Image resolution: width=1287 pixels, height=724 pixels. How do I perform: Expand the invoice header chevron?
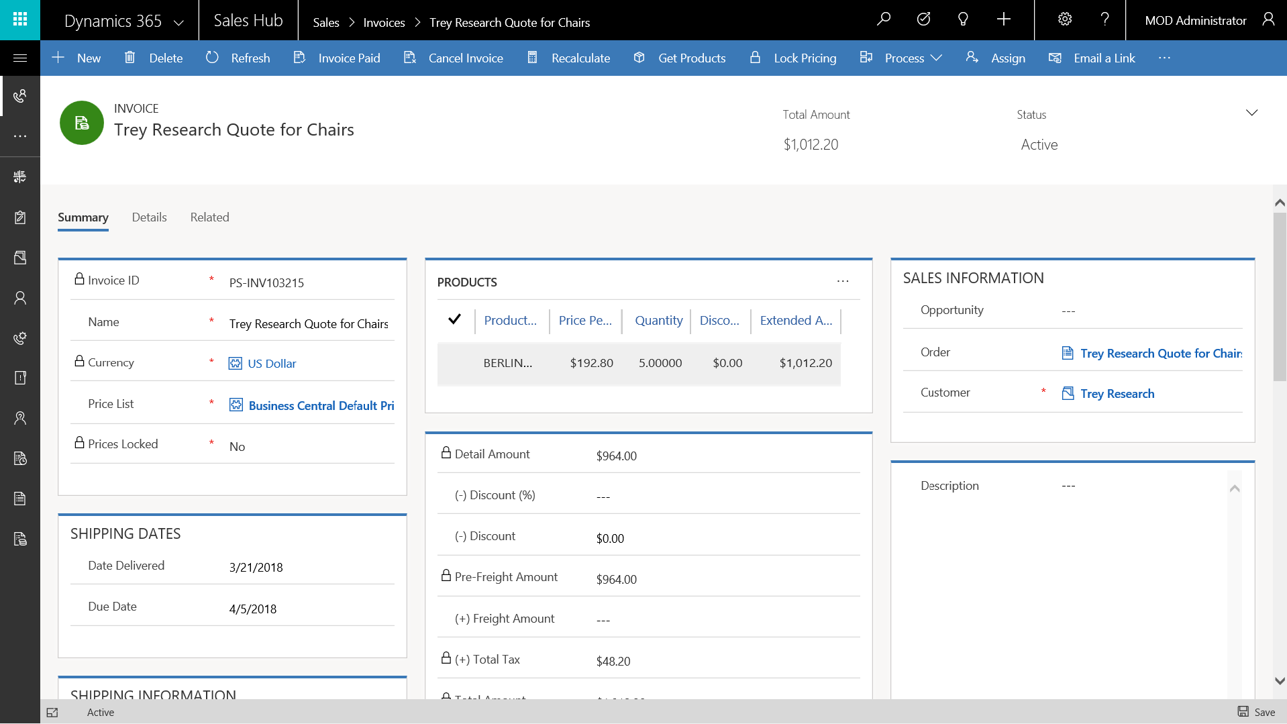tap(1251, 113)
